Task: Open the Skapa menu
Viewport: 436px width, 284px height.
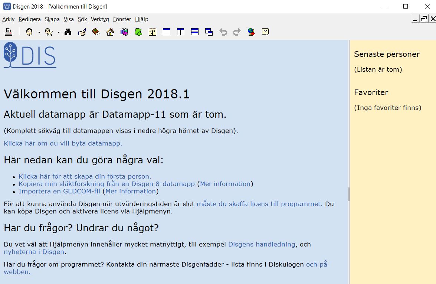Action: [52, 19]
